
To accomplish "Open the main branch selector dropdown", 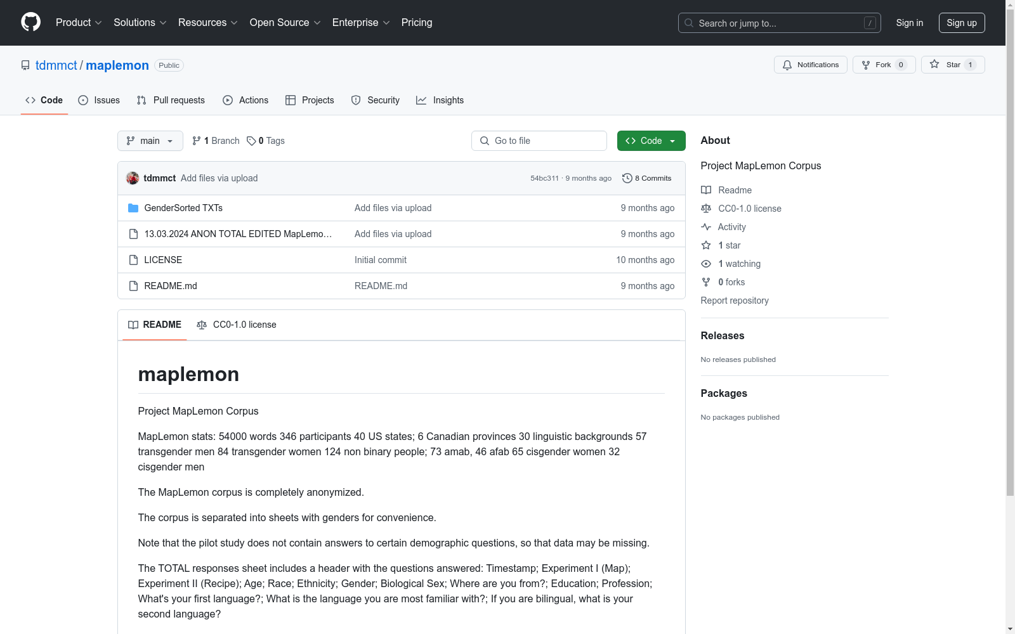I will tap(150, 141).
